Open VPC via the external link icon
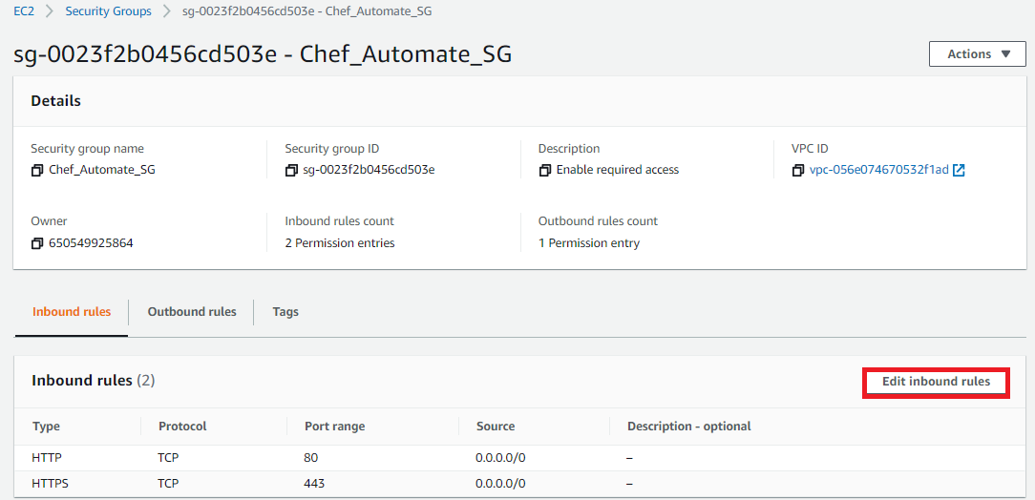1035x500 pixels. 959,170
